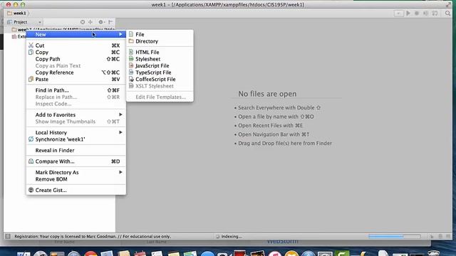Click the Stylesheet type icon

coord(131,58)
